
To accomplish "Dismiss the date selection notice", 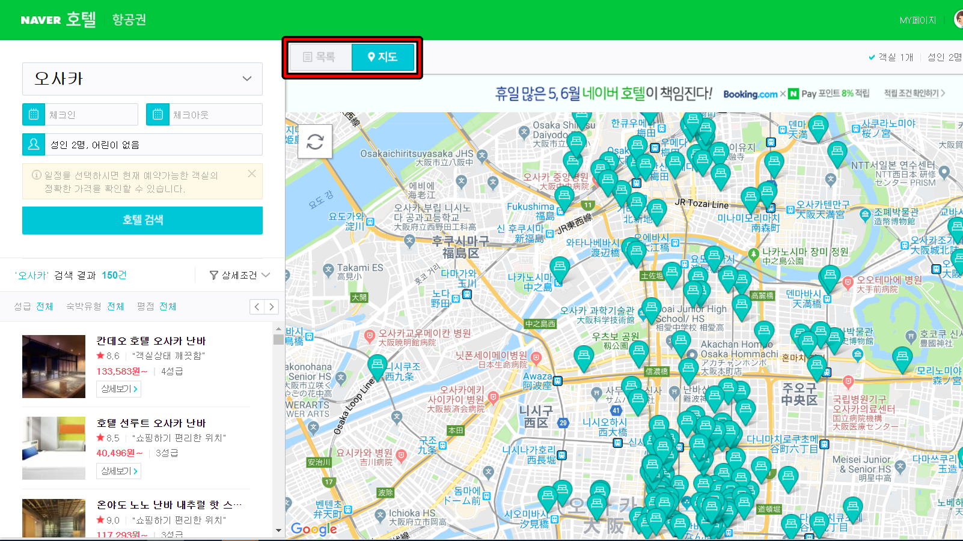I will click(252, 174).
